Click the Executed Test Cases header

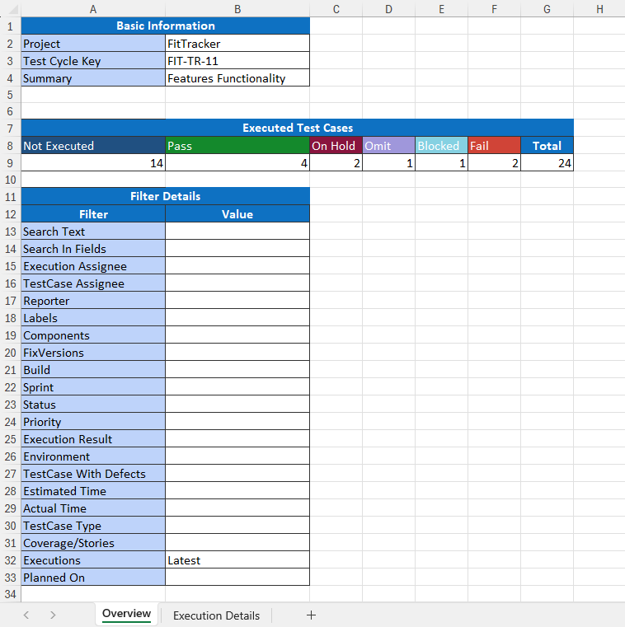(x=298, y=128)
